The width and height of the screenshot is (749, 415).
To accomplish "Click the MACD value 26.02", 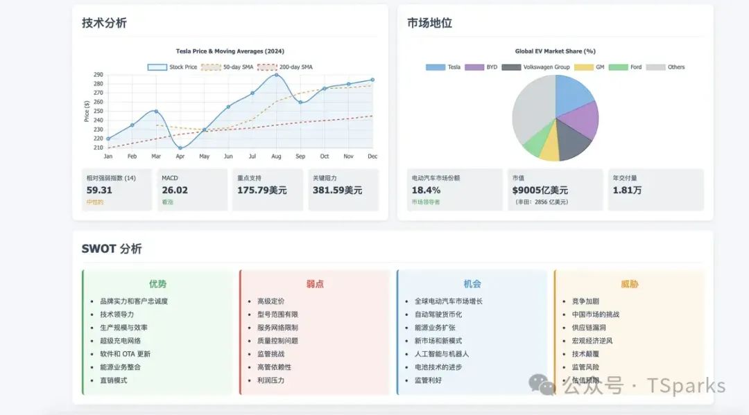I will (x=175, y=191).
